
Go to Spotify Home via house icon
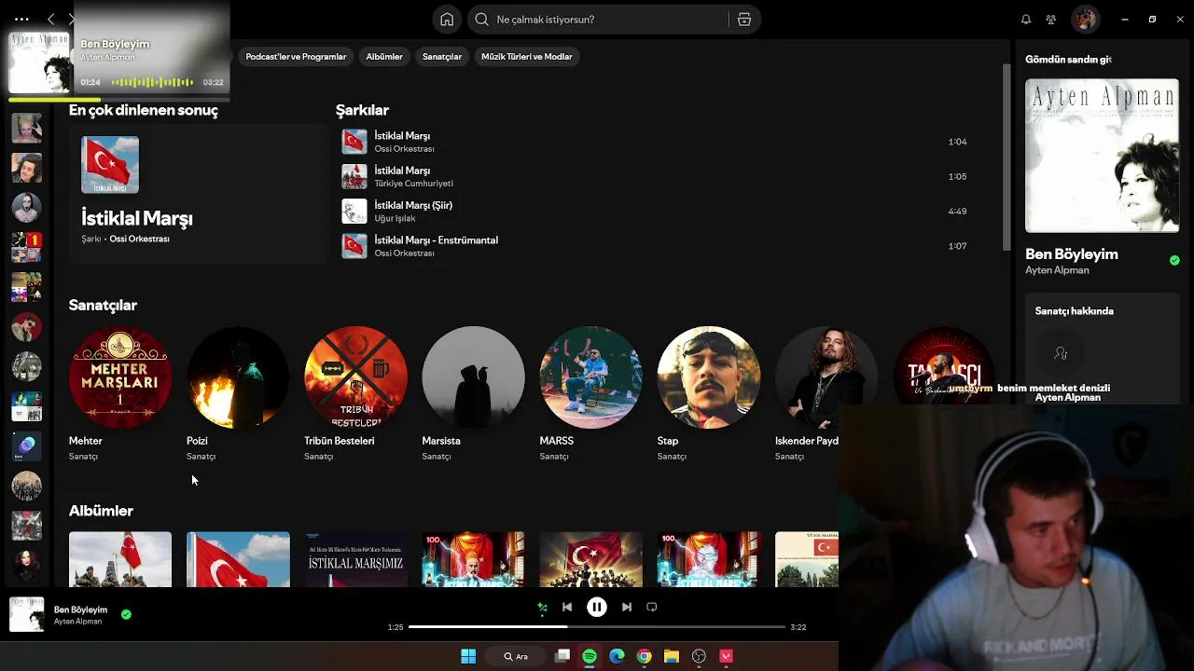coord(447,20)
